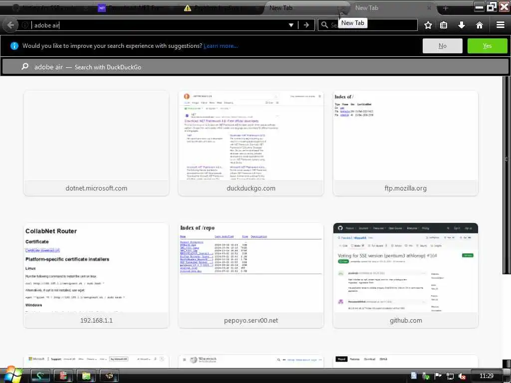Image resolution: width=511 pixels, height=383 pixels.
Task: Go to the home page icon
Action: point(479,25)
